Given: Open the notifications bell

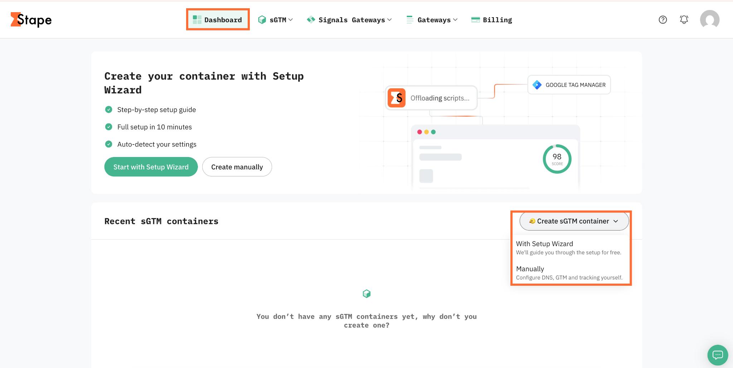Looking at the screenshot, I should tap(684, 20).
